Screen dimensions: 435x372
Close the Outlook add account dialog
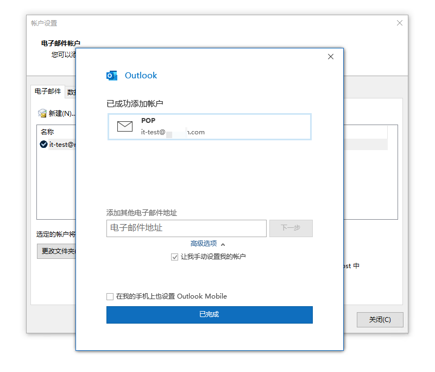(x=330, y=57)
